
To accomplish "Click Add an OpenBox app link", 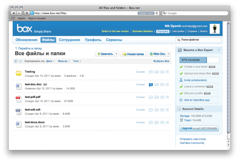I will tap(197, 100).
